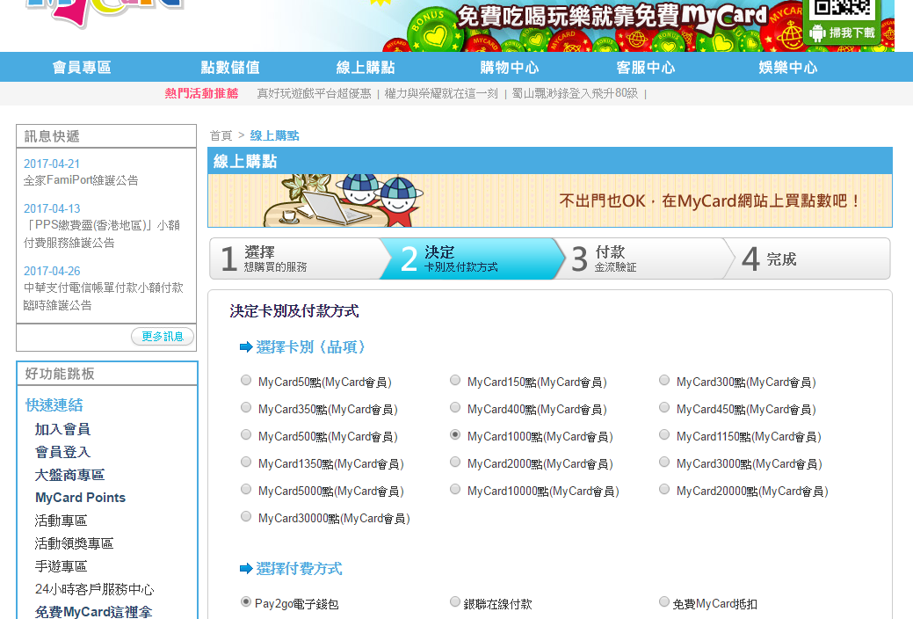Select MyCard10000點 radio option
The width and height of the screenshot is (913, 619).
pyautogui.click(x=455, y=490)
